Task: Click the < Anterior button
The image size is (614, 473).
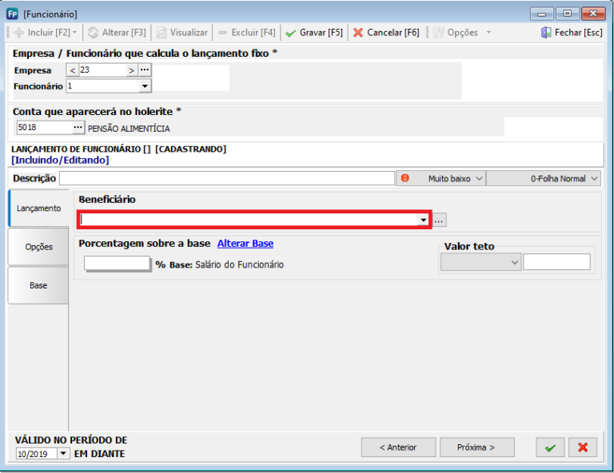Action: (398, 447)
